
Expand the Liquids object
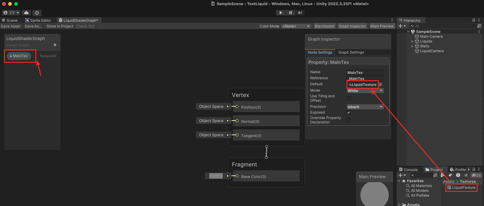click(x=412, y=41)
